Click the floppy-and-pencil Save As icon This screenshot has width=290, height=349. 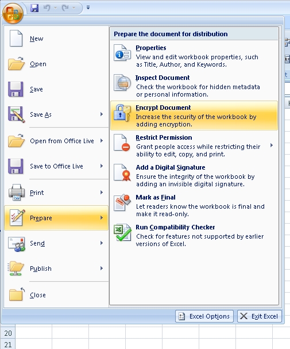click(x=16, y=114)
